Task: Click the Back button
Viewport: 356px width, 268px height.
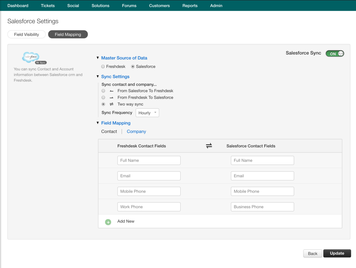Action: 312,253
